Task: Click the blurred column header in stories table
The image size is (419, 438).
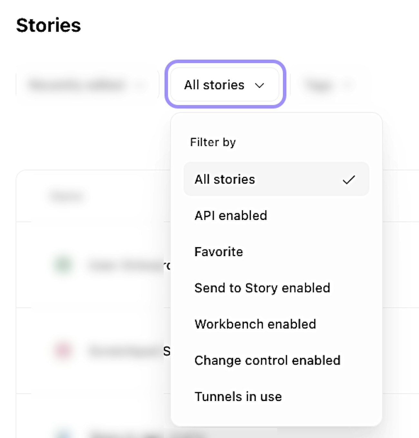Action: click(x=67, y=196)
